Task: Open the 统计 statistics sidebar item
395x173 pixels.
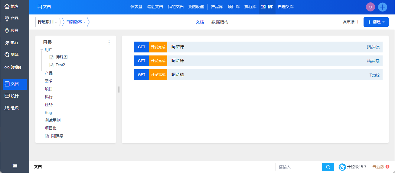Action: 11,96
